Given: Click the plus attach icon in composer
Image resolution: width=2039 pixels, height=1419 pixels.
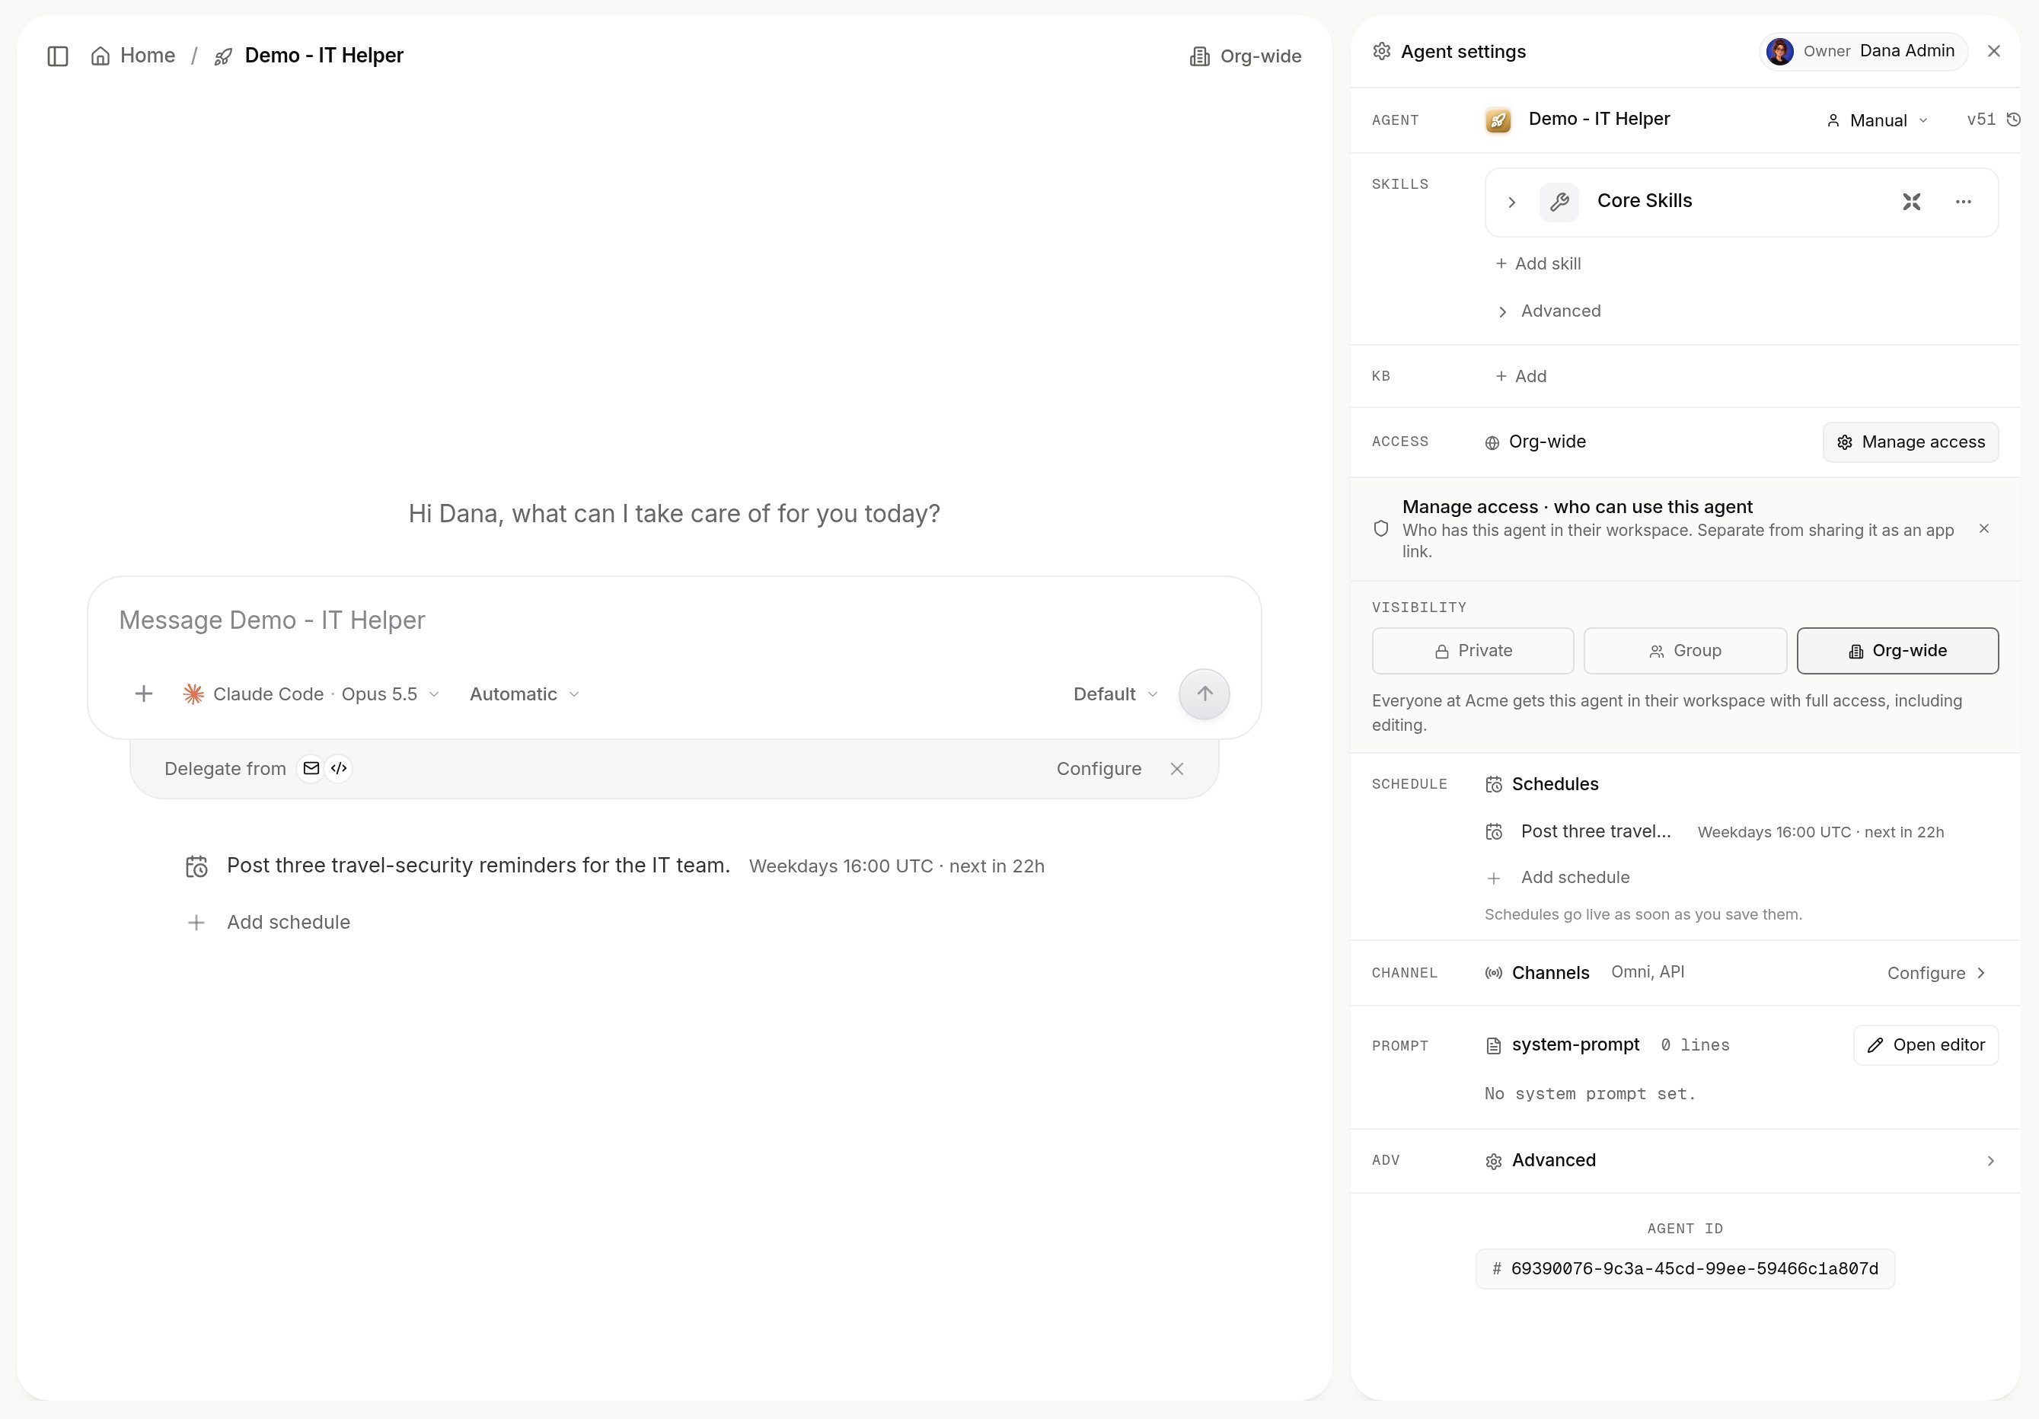Looking at the screenshot, I should tap(144, 694).
